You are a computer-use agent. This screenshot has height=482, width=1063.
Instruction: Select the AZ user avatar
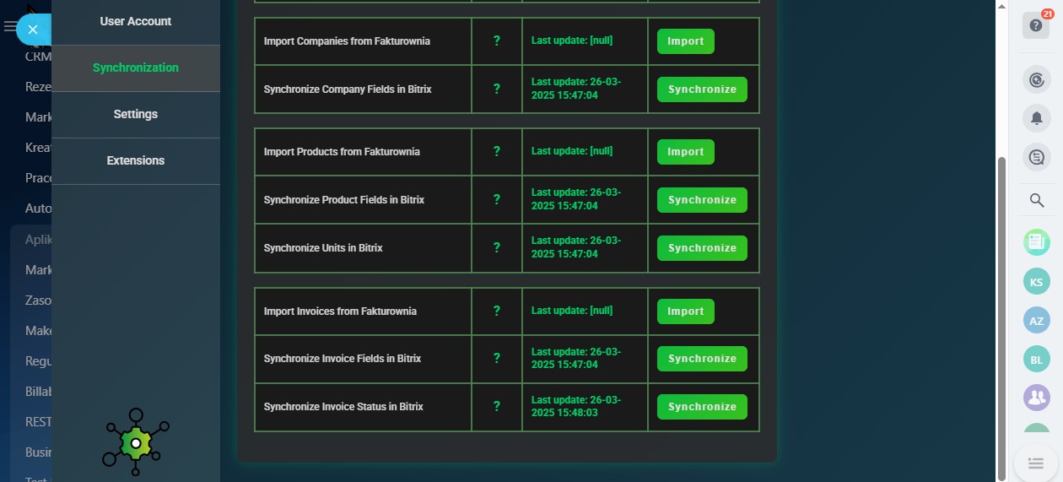pos(1037,321)
